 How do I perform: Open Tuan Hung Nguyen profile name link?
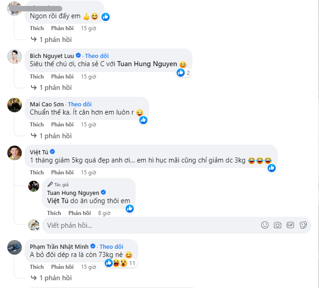73,193
